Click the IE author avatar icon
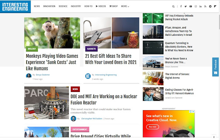 point(88,76)
